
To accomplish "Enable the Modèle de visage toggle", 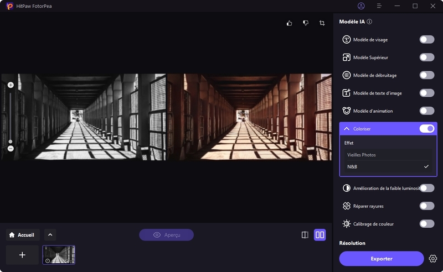I will 426,39.
